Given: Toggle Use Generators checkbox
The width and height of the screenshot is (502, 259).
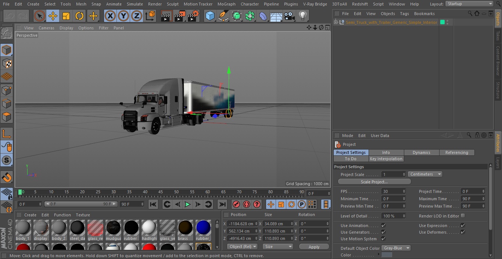Looking at the screenshot, I should click(x=383, y=232).
